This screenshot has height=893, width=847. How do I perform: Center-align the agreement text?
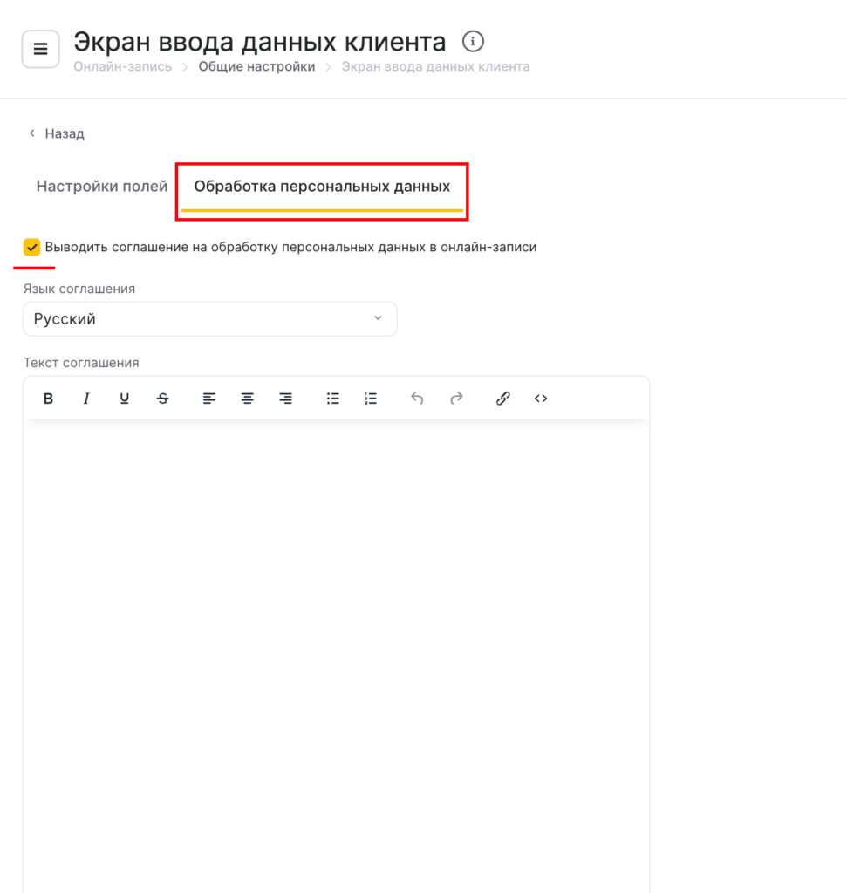click(248, 399)
